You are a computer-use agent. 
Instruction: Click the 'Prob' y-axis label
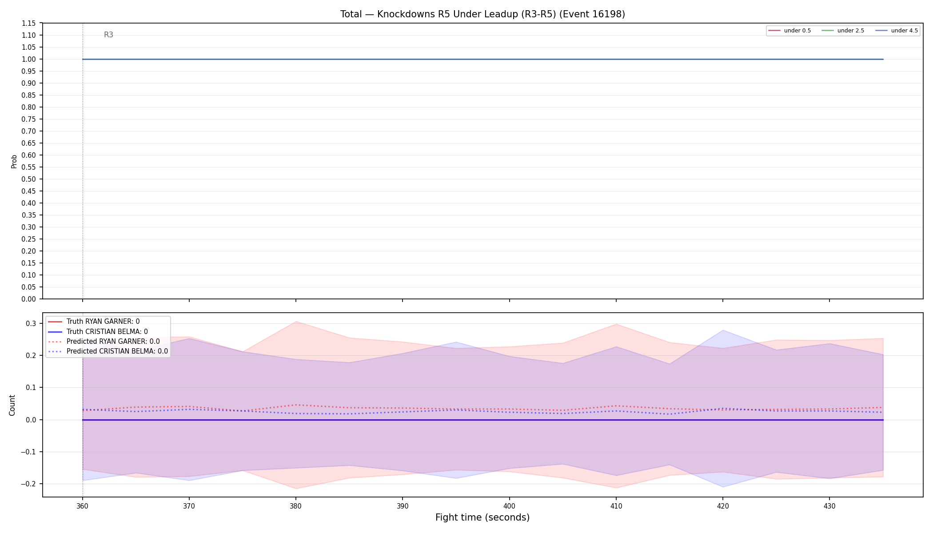tap(14, 161)
